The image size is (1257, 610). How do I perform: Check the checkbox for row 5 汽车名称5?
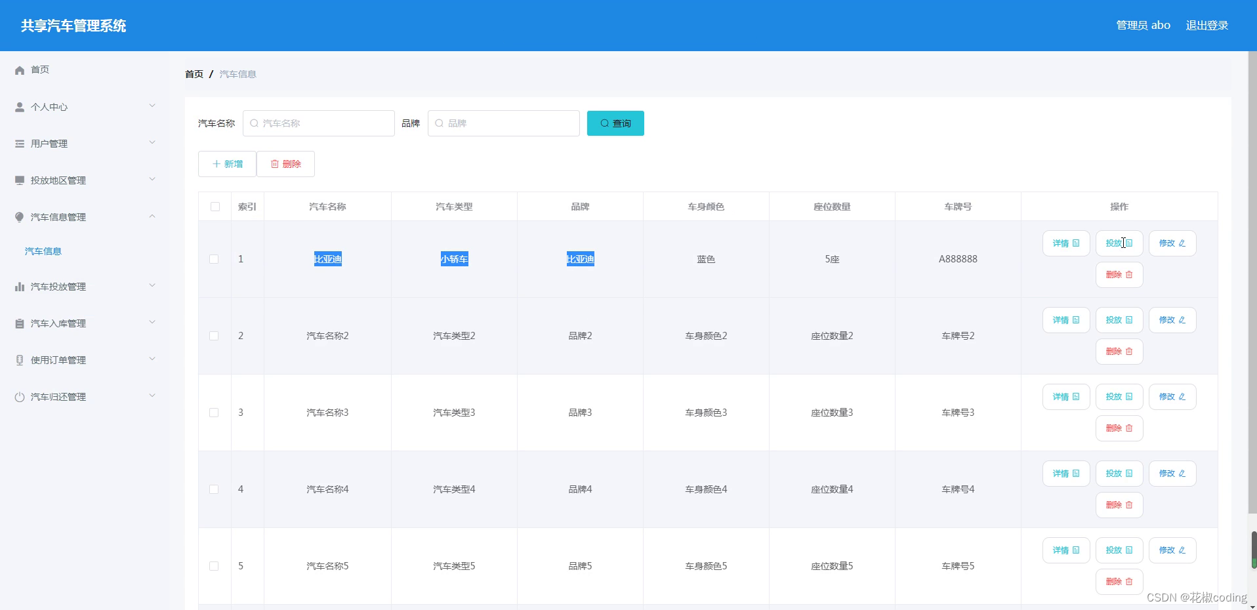214,566
